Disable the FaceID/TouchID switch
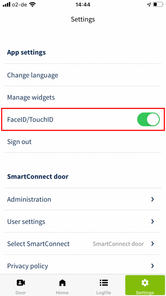 click(x=148, y=119)
